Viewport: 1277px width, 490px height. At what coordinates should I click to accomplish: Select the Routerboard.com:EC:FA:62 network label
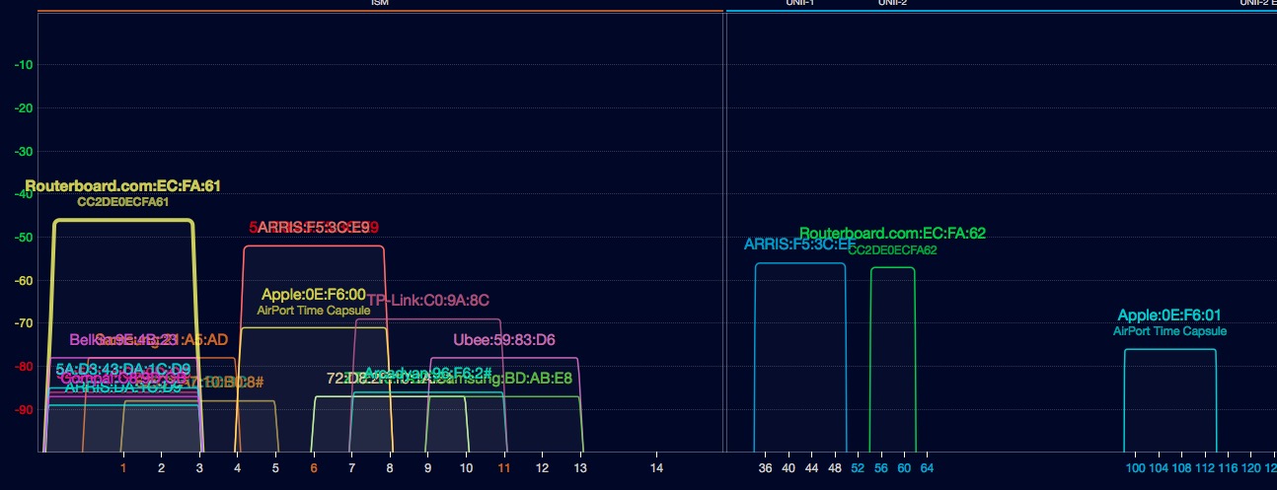pyautogui.click(x=892, y=234)
